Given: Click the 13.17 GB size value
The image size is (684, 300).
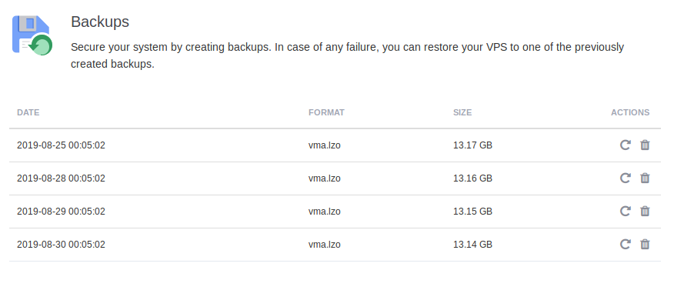Looking at the screenshot, I should (473, 145).
